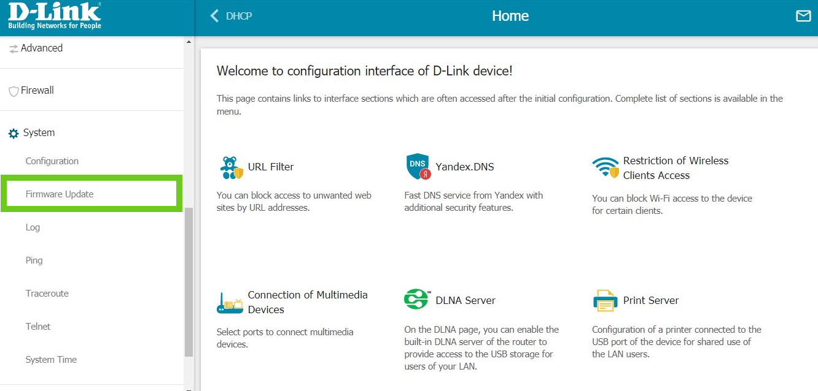Image resolution: width=818 pixels, height=391 pixels.
Task: Click the System Time menu entry
Action: 51,360
